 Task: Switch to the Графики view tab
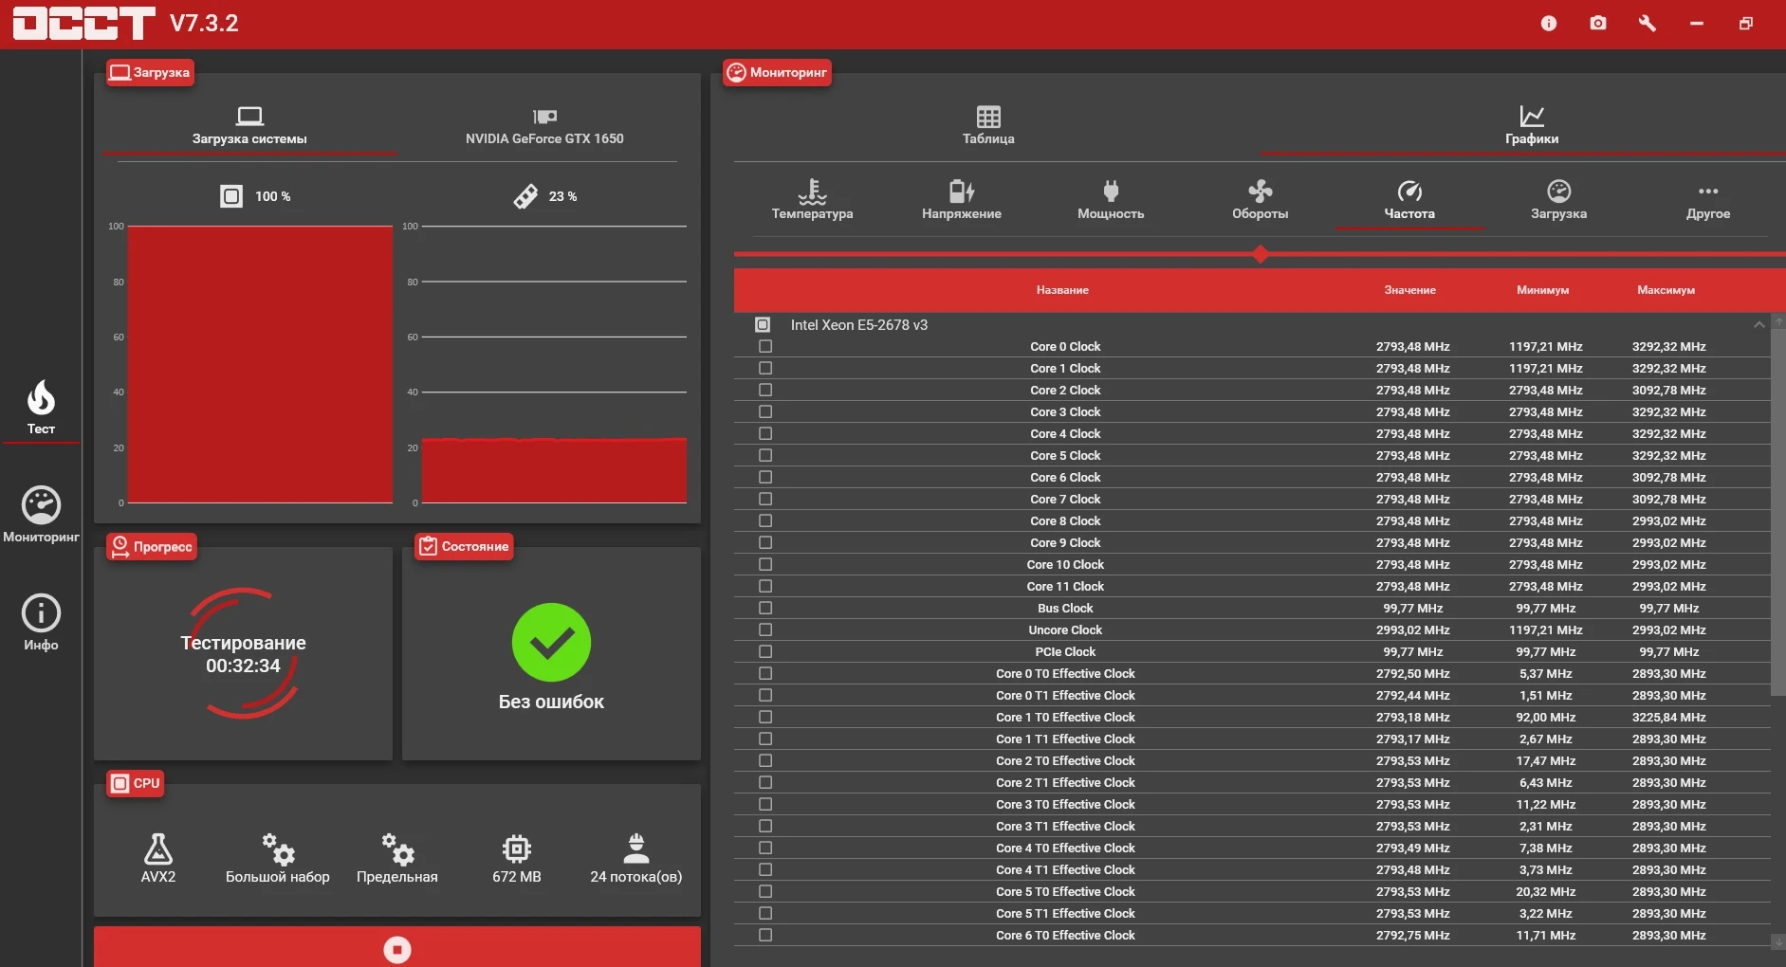click(x=1532, y=125)
